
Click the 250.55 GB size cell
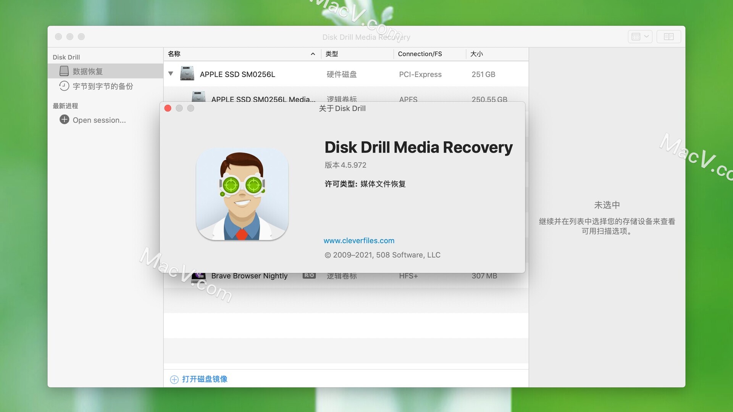pyautogui.click(x=489, y=99)
